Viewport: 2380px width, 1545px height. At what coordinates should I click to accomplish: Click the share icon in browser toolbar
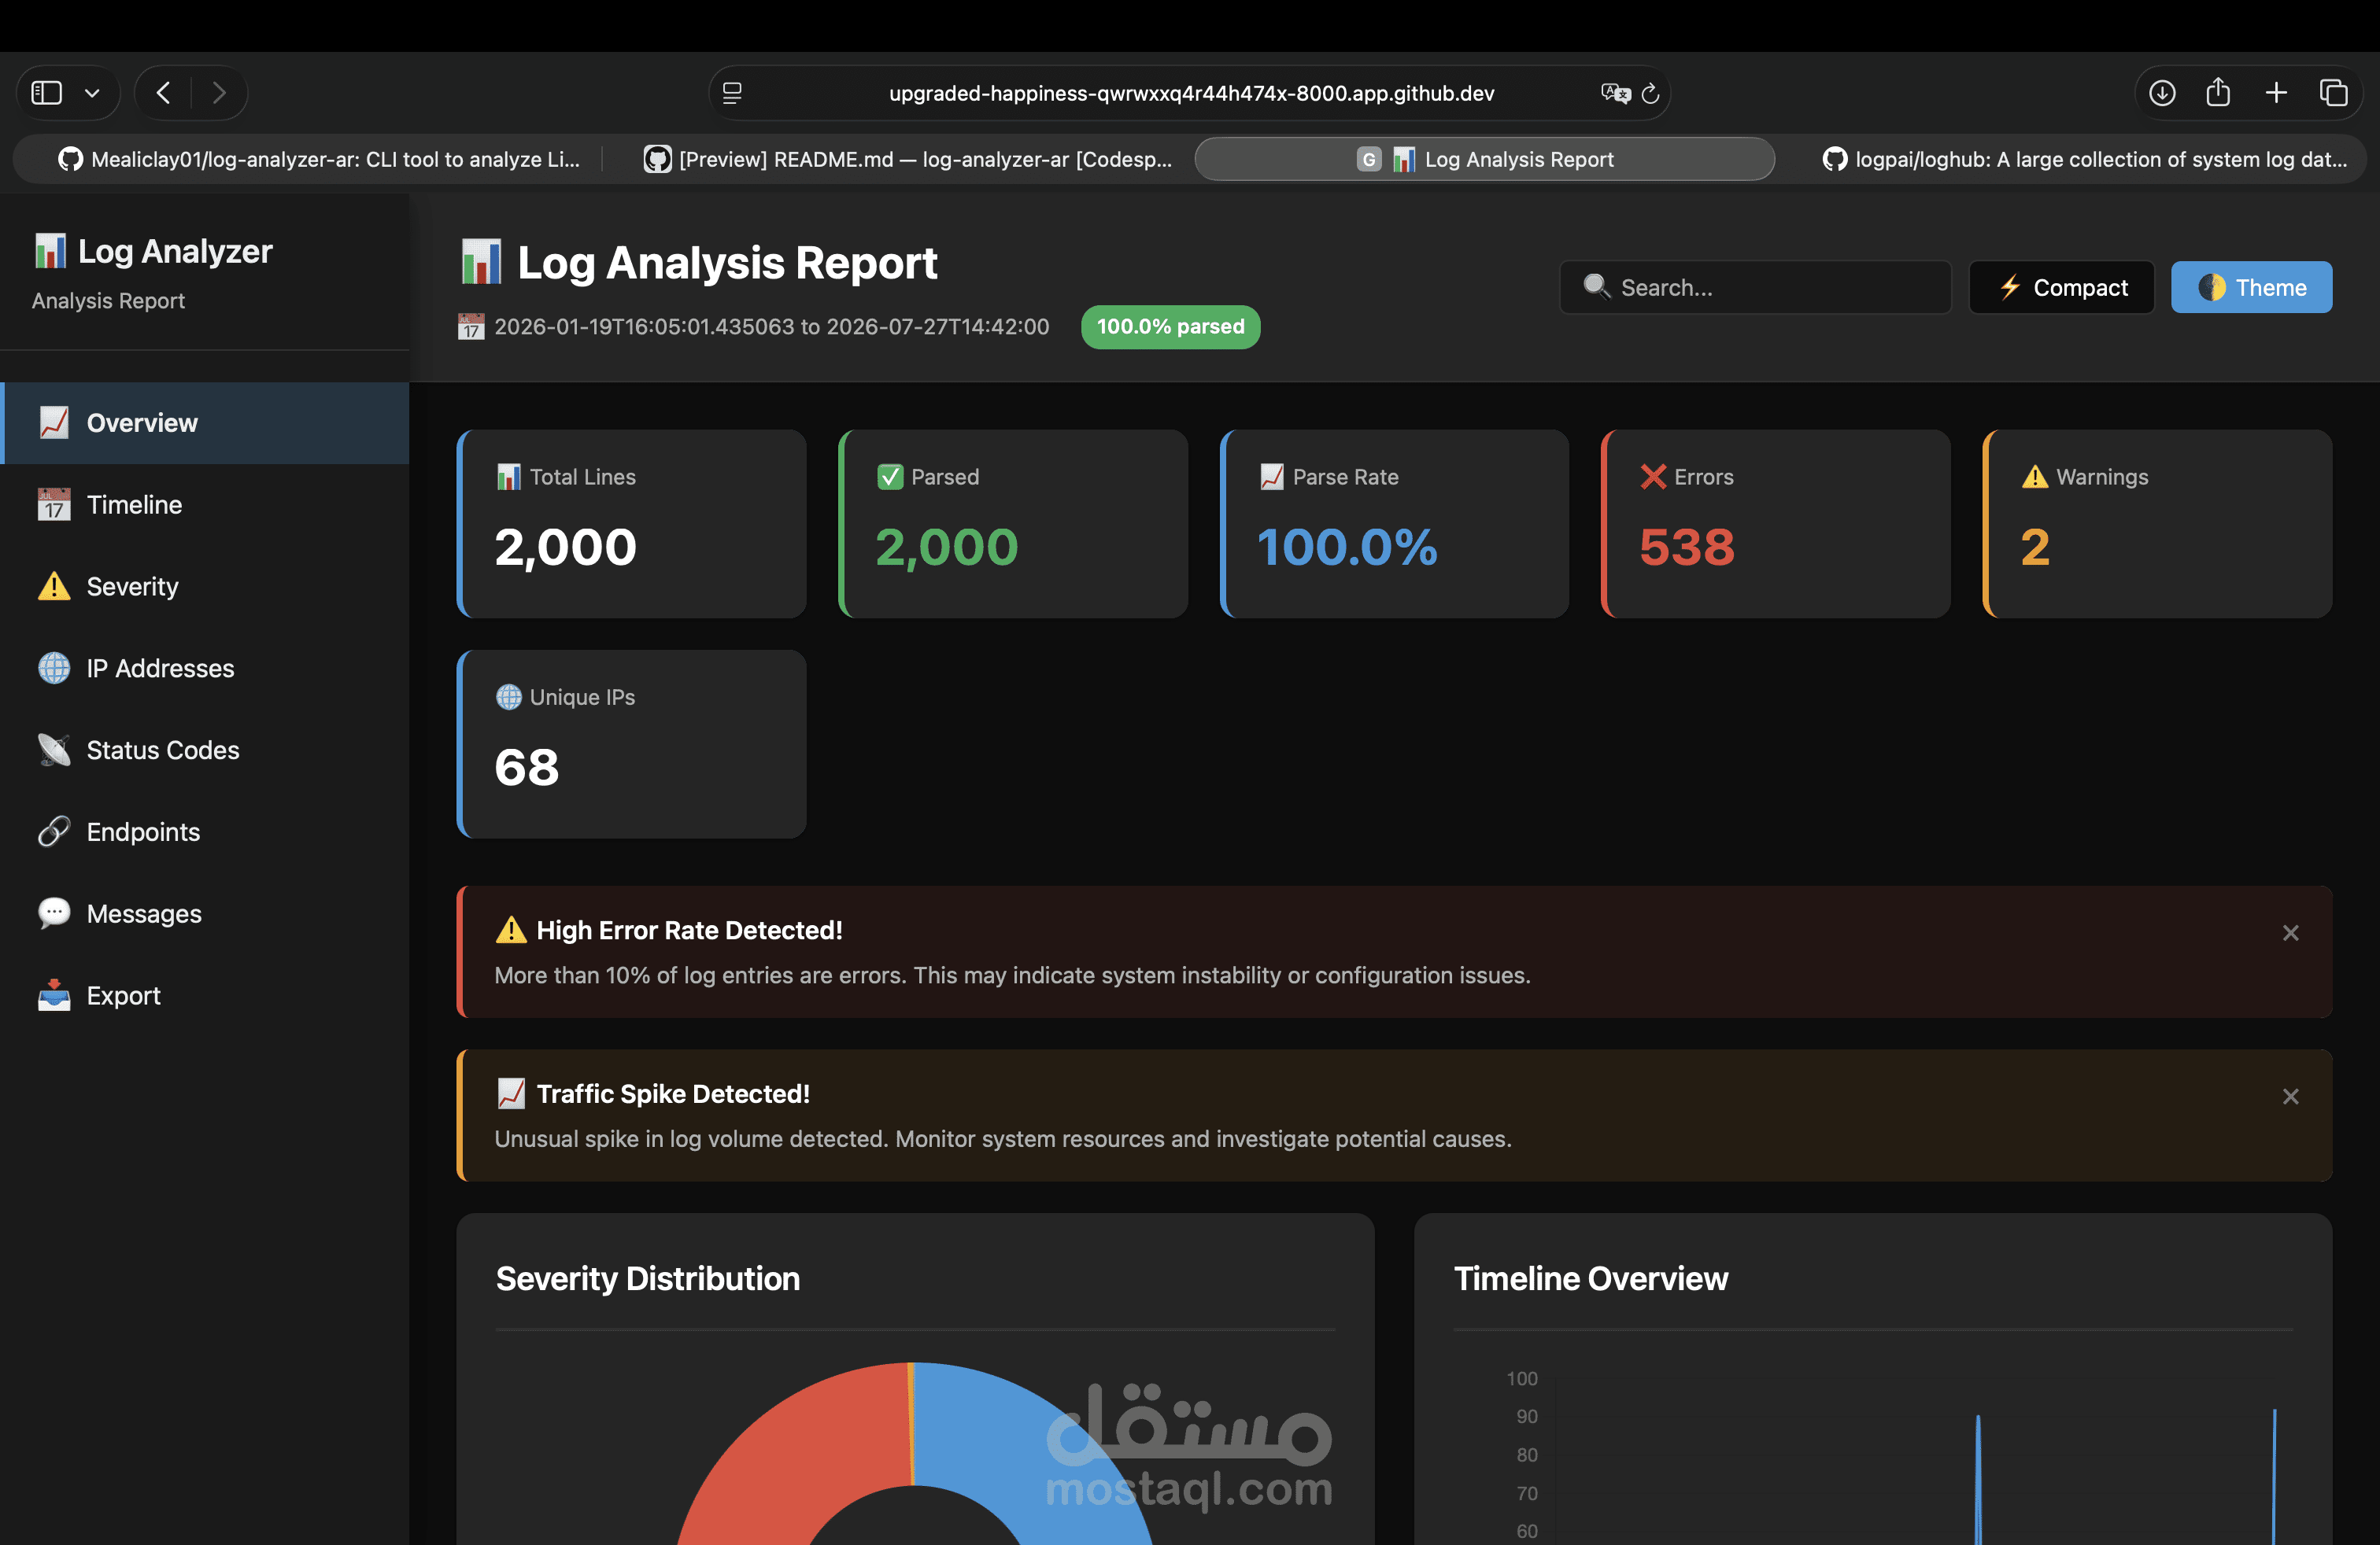coord(2218,92)
